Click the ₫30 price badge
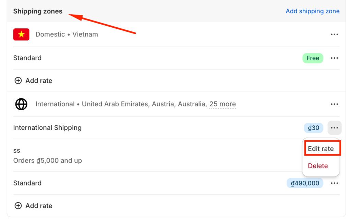Image resolution: width=351 pixels, height=221 pixels. coord(313,128)
